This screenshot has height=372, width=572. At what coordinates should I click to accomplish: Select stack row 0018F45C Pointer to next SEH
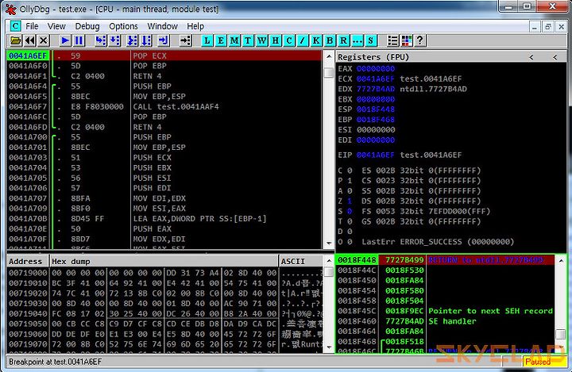[x=445, y=311]
